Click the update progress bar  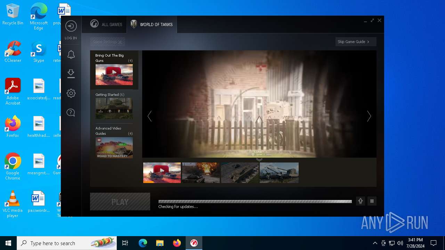click(255, 201)
